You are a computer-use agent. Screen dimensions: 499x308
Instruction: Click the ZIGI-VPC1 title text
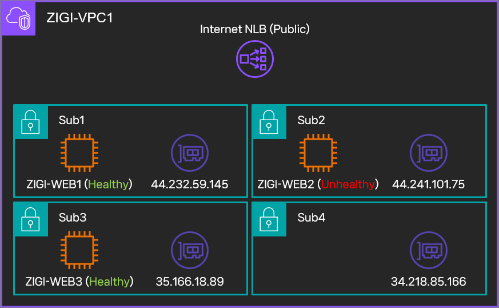pos(79,18)
